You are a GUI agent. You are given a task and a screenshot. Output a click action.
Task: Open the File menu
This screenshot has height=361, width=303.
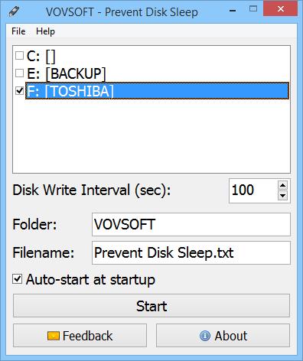(18, 31)
